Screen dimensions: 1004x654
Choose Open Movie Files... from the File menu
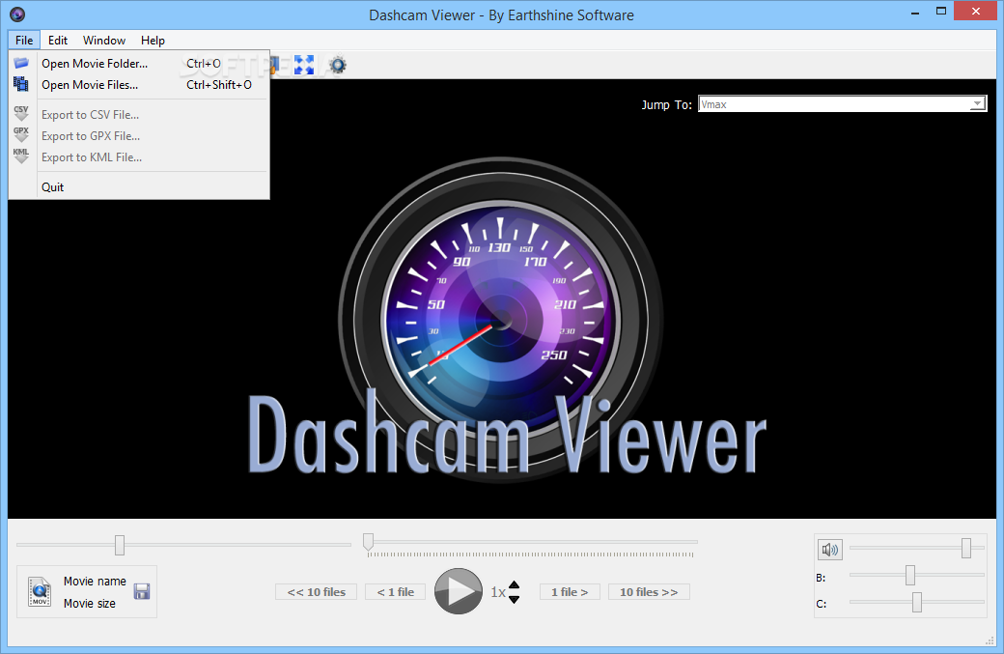click(x=139, y=85)
